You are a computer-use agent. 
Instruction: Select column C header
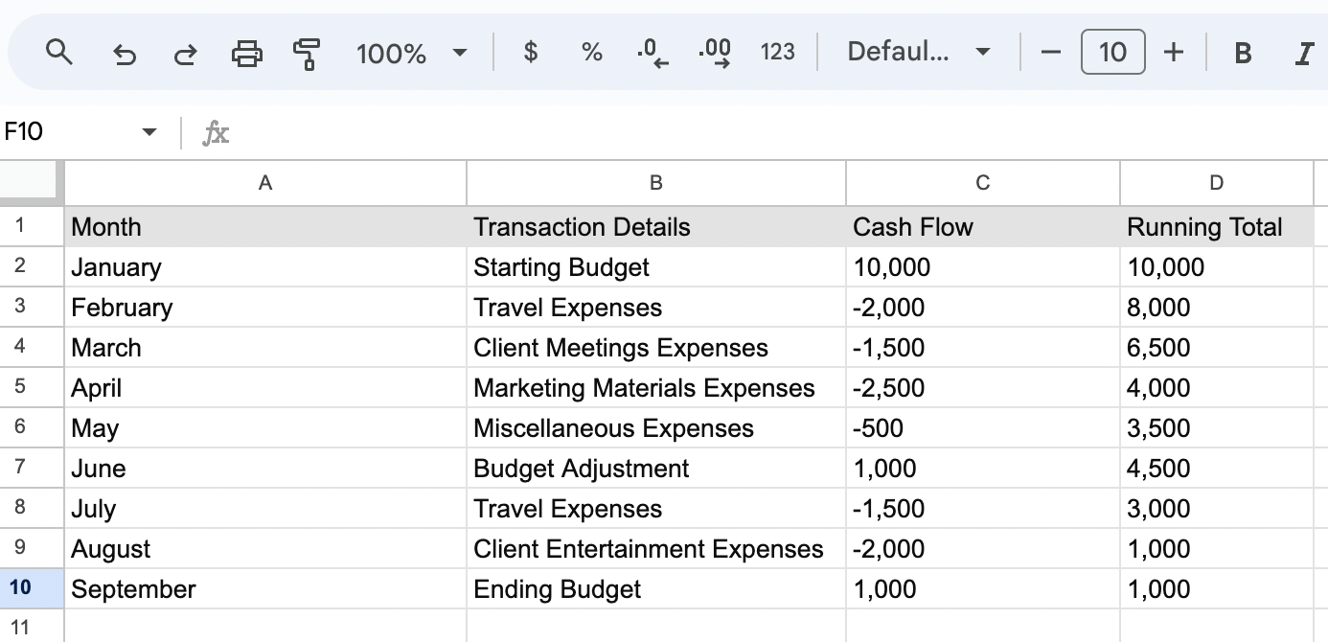tap(983, 183)
